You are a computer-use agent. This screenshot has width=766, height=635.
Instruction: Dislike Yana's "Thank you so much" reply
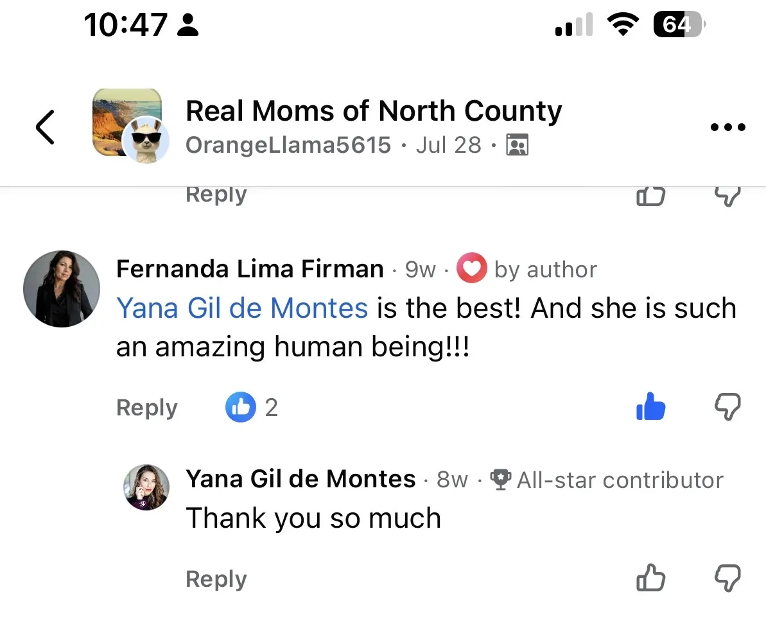[x=727, y=578]
